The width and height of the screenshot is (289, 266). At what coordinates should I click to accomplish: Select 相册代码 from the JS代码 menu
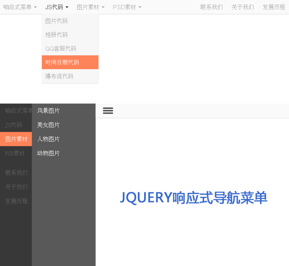click(x=56, y=35)
